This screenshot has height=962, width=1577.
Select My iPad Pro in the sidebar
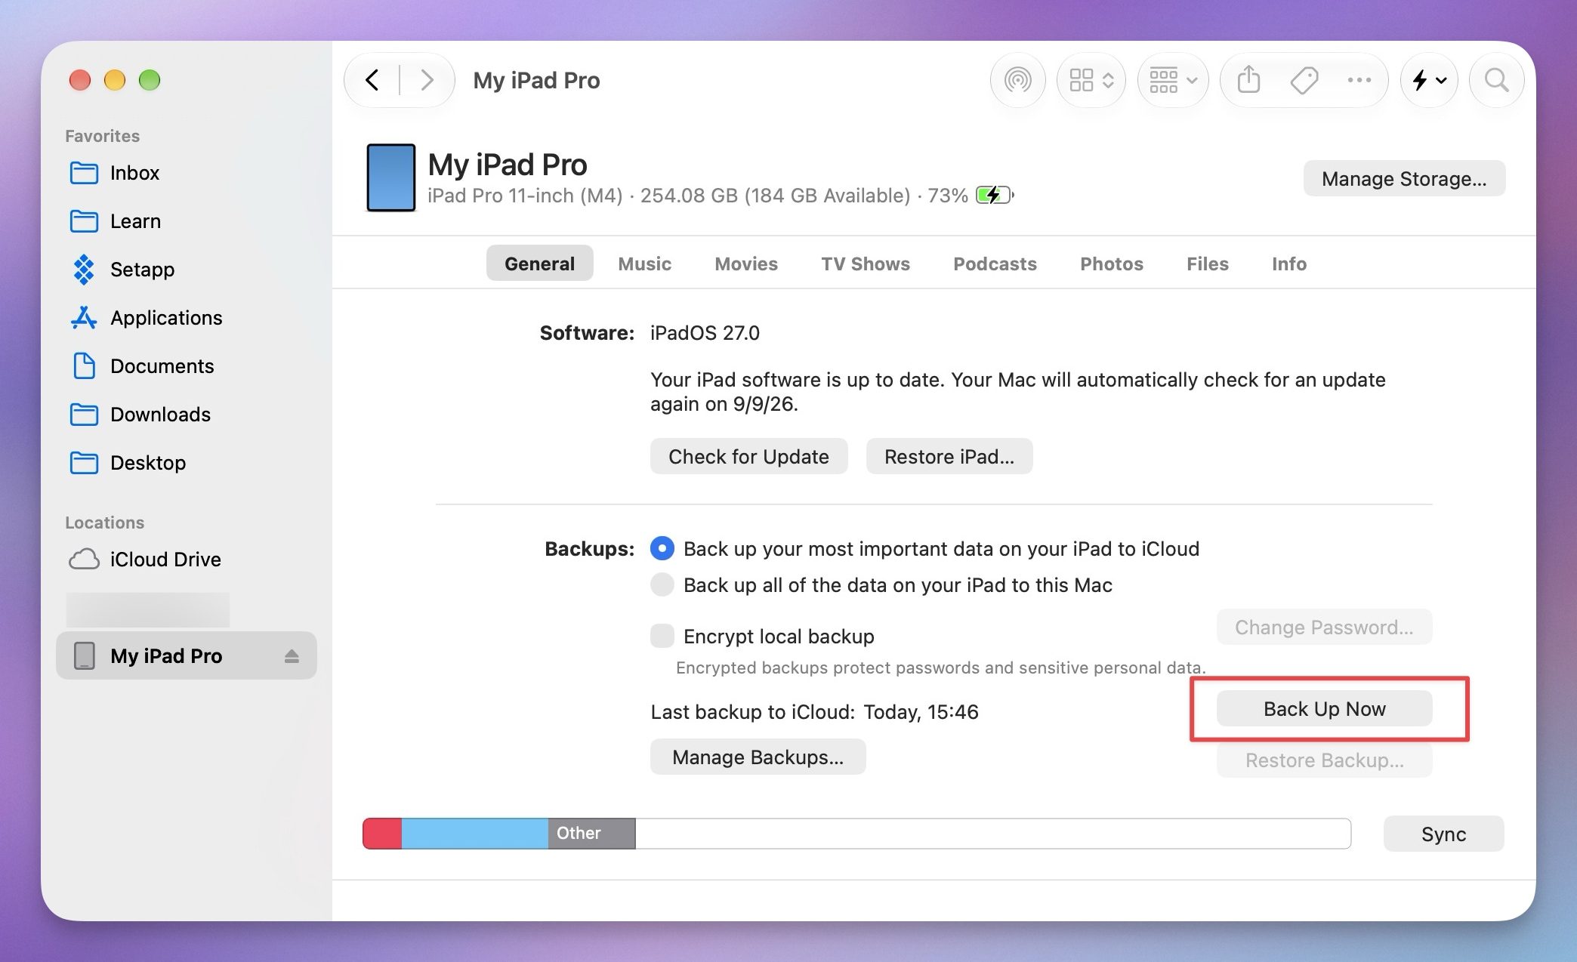click(x=187, y=655)
